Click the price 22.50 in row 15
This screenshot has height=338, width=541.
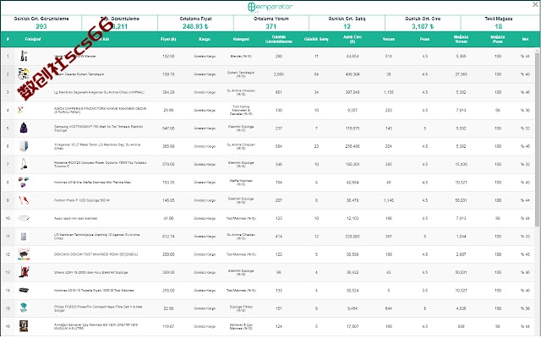pos(168,308)
